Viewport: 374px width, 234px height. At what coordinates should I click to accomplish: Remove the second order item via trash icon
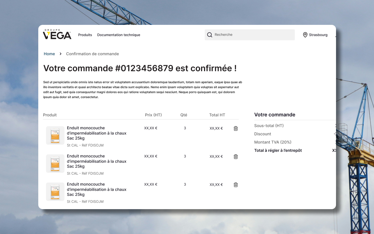coord(236,156)
